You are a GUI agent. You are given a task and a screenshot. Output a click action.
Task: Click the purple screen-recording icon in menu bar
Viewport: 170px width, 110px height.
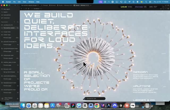click(x=101, y=2)
